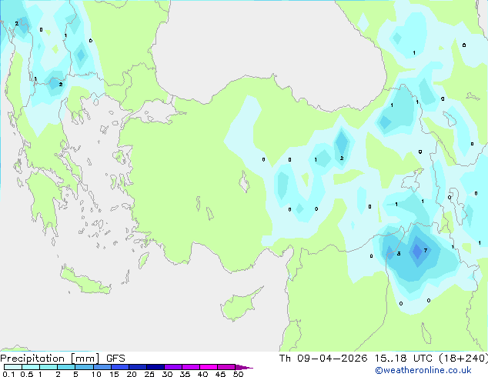Select the 2–5 mm legend swatch

pos(66,367)
